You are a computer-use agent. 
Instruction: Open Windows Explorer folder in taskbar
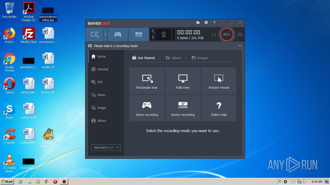(29, 182)
